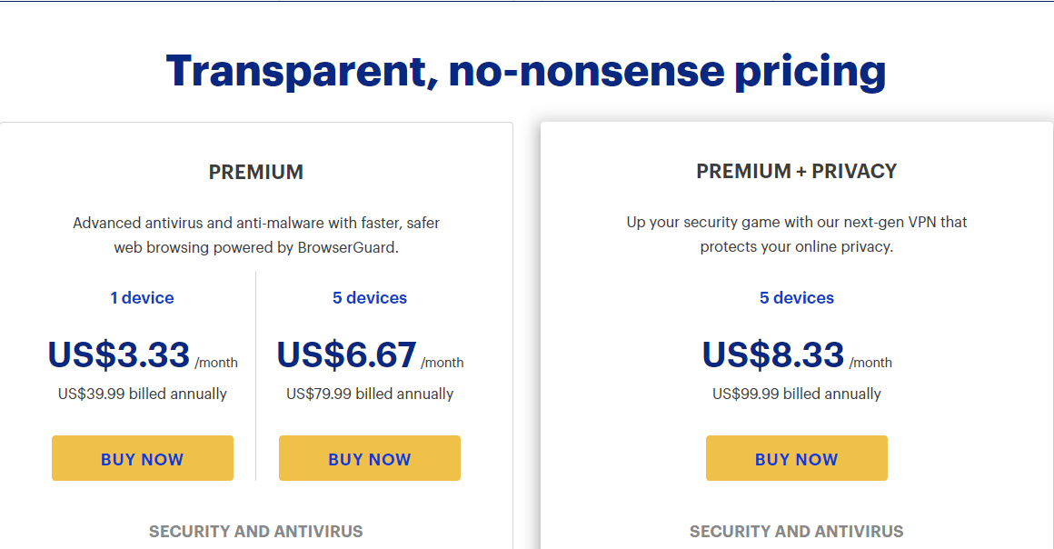The image size is (1054, 549).
Task: Select the "1 device" option label
Action: [142, 298]
